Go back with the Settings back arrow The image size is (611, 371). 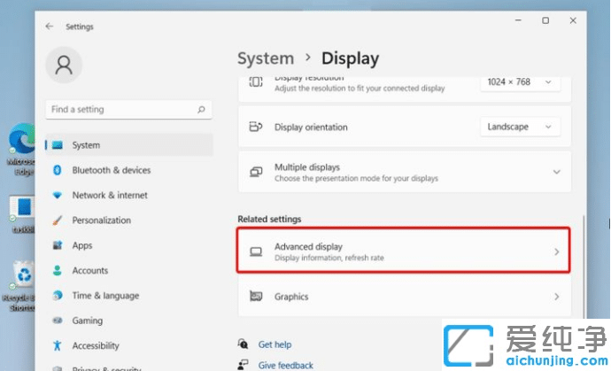[50, 27]
